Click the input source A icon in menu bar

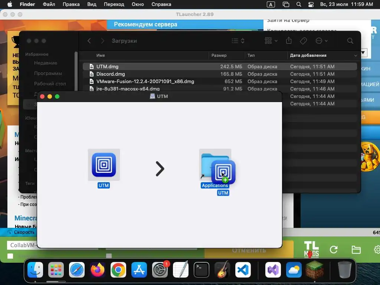271,4
